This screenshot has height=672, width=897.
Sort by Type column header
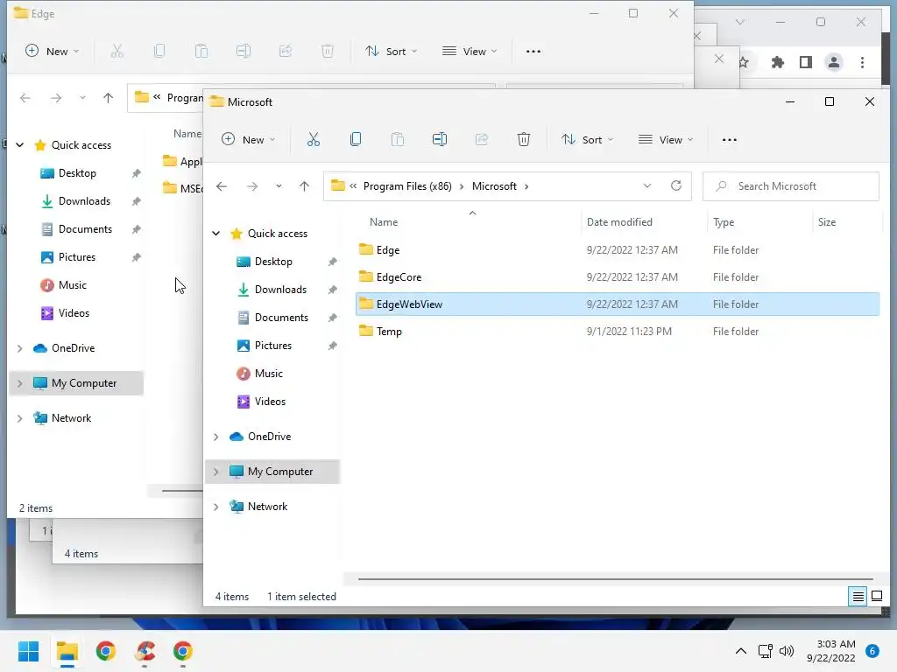723,222
